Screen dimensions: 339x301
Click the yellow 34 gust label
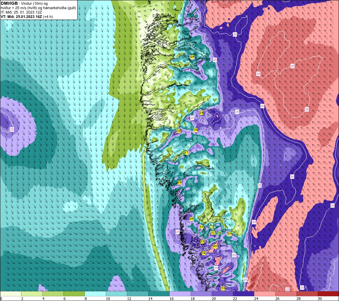pyautogui.click(x=204, y=253)
